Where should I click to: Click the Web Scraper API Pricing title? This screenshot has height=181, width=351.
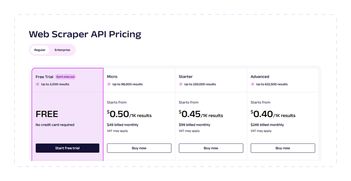pyautogui.click(x=85, y=35)
